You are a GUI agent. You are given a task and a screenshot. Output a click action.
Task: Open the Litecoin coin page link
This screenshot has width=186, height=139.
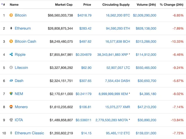(21, 68)
